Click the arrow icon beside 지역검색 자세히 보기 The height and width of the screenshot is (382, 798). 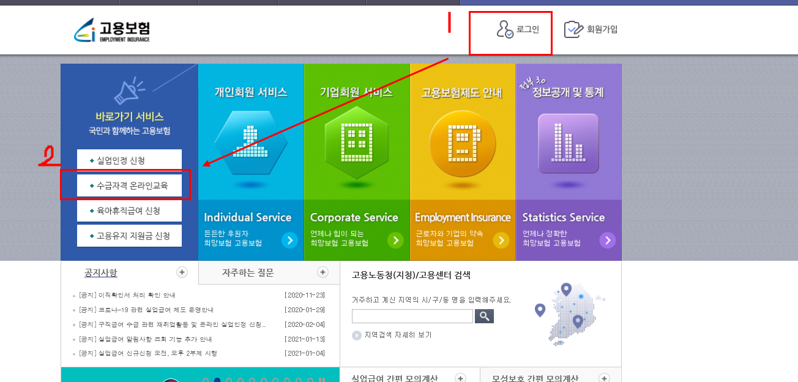(x=357, y=335)
